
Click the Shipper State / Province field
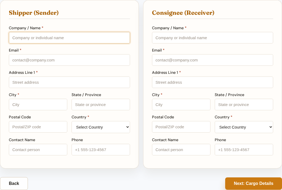(x=101, y=104)
